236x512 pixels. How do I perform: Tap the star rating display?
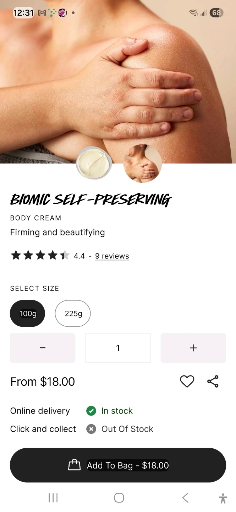[x=40, y=255]
